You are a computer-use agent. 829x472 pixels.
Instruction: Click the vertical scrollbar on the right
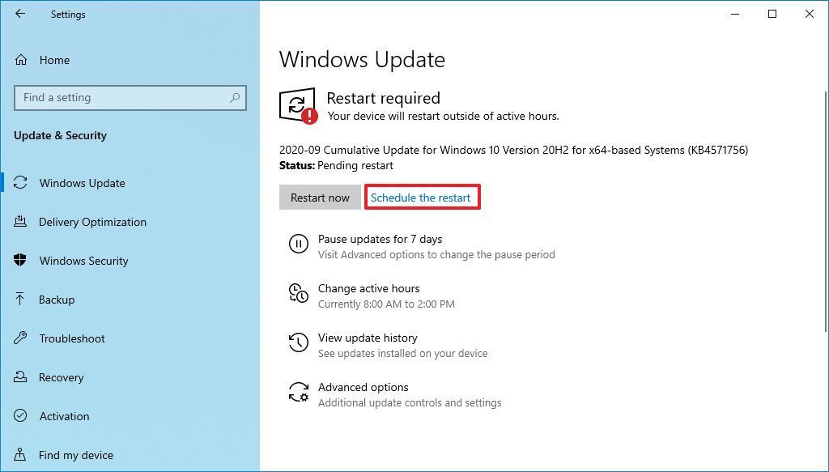(x=826, y=211)
